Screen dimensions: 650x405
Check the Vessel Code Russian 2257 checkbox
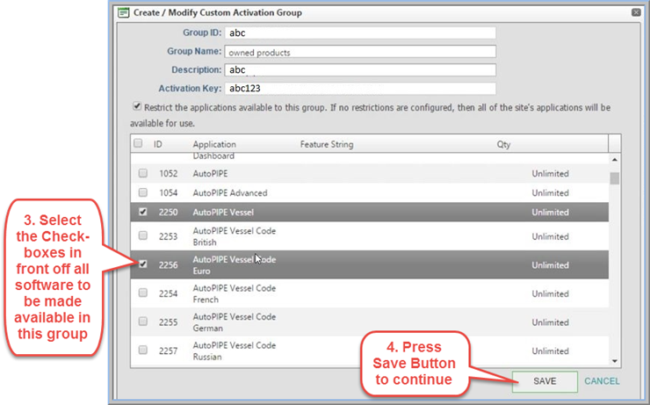(142, 350)
